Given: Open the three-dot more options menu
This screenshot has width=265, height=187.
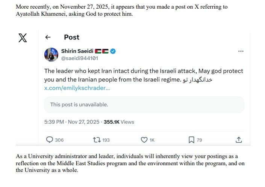Looking at the screenshot, I should tap(241, 51).
